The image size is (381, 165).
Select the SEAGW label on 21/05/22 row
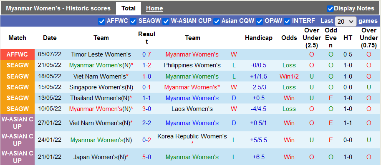(x=17, y=65)
